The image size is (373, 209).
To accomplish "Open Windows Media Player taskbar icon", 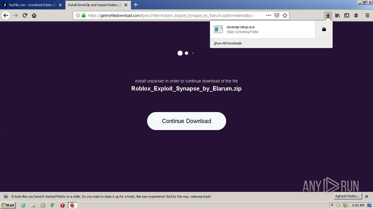I will tap(43, 205).
